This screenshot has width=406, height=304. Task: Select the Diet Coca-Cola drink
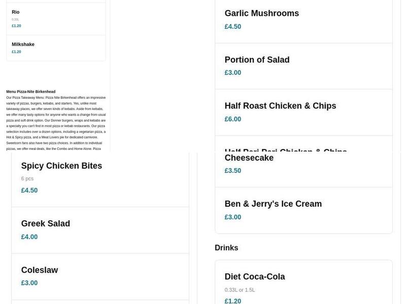click(255, 276)
